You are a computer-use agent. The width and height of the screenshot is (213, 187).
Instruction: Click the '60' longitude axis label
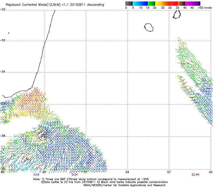211,172
